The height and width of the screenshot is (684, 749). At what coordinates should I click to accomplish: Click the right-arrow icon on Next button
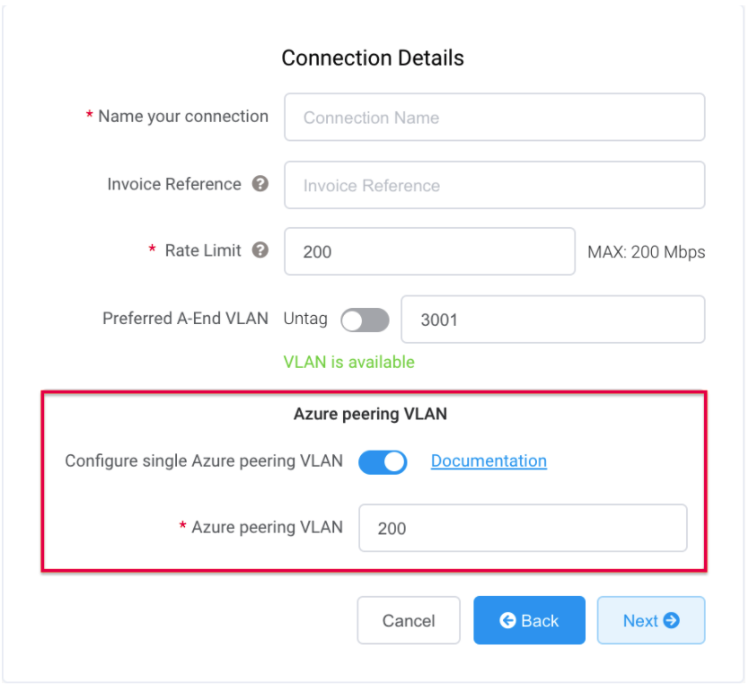click(672, 620)
